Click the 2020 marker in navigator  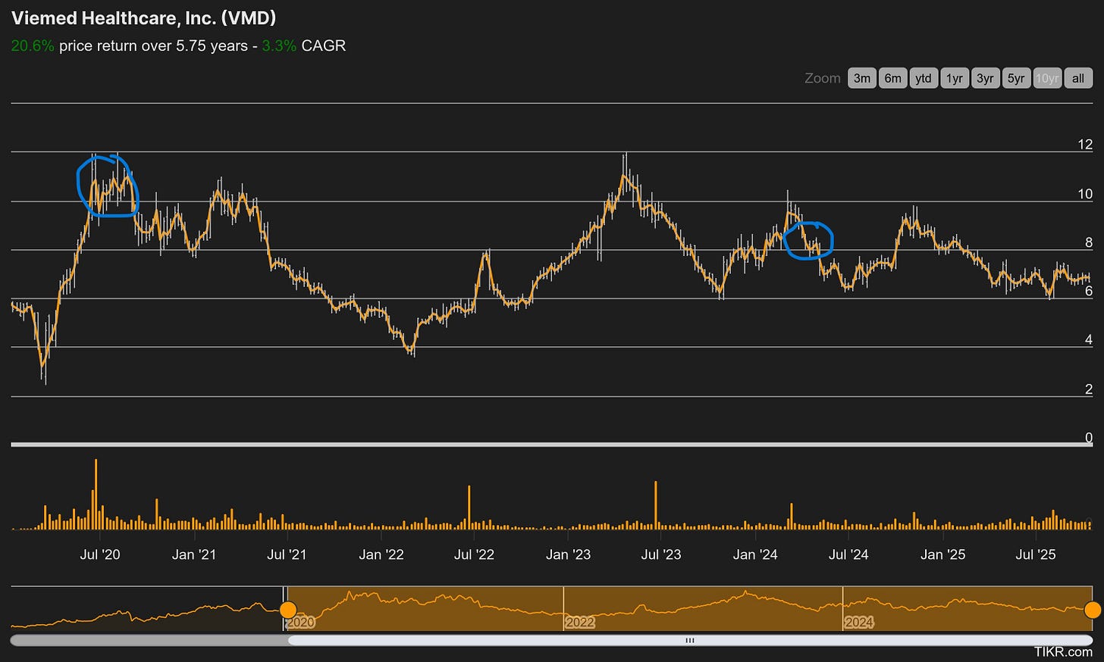point(300,623)
